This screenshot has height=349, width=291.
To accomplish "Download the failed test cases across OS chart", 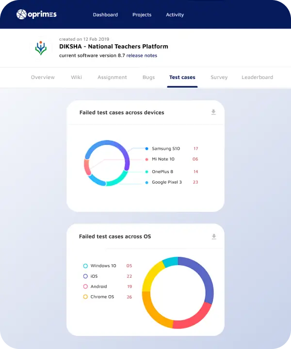I will (x=213, y=237).
